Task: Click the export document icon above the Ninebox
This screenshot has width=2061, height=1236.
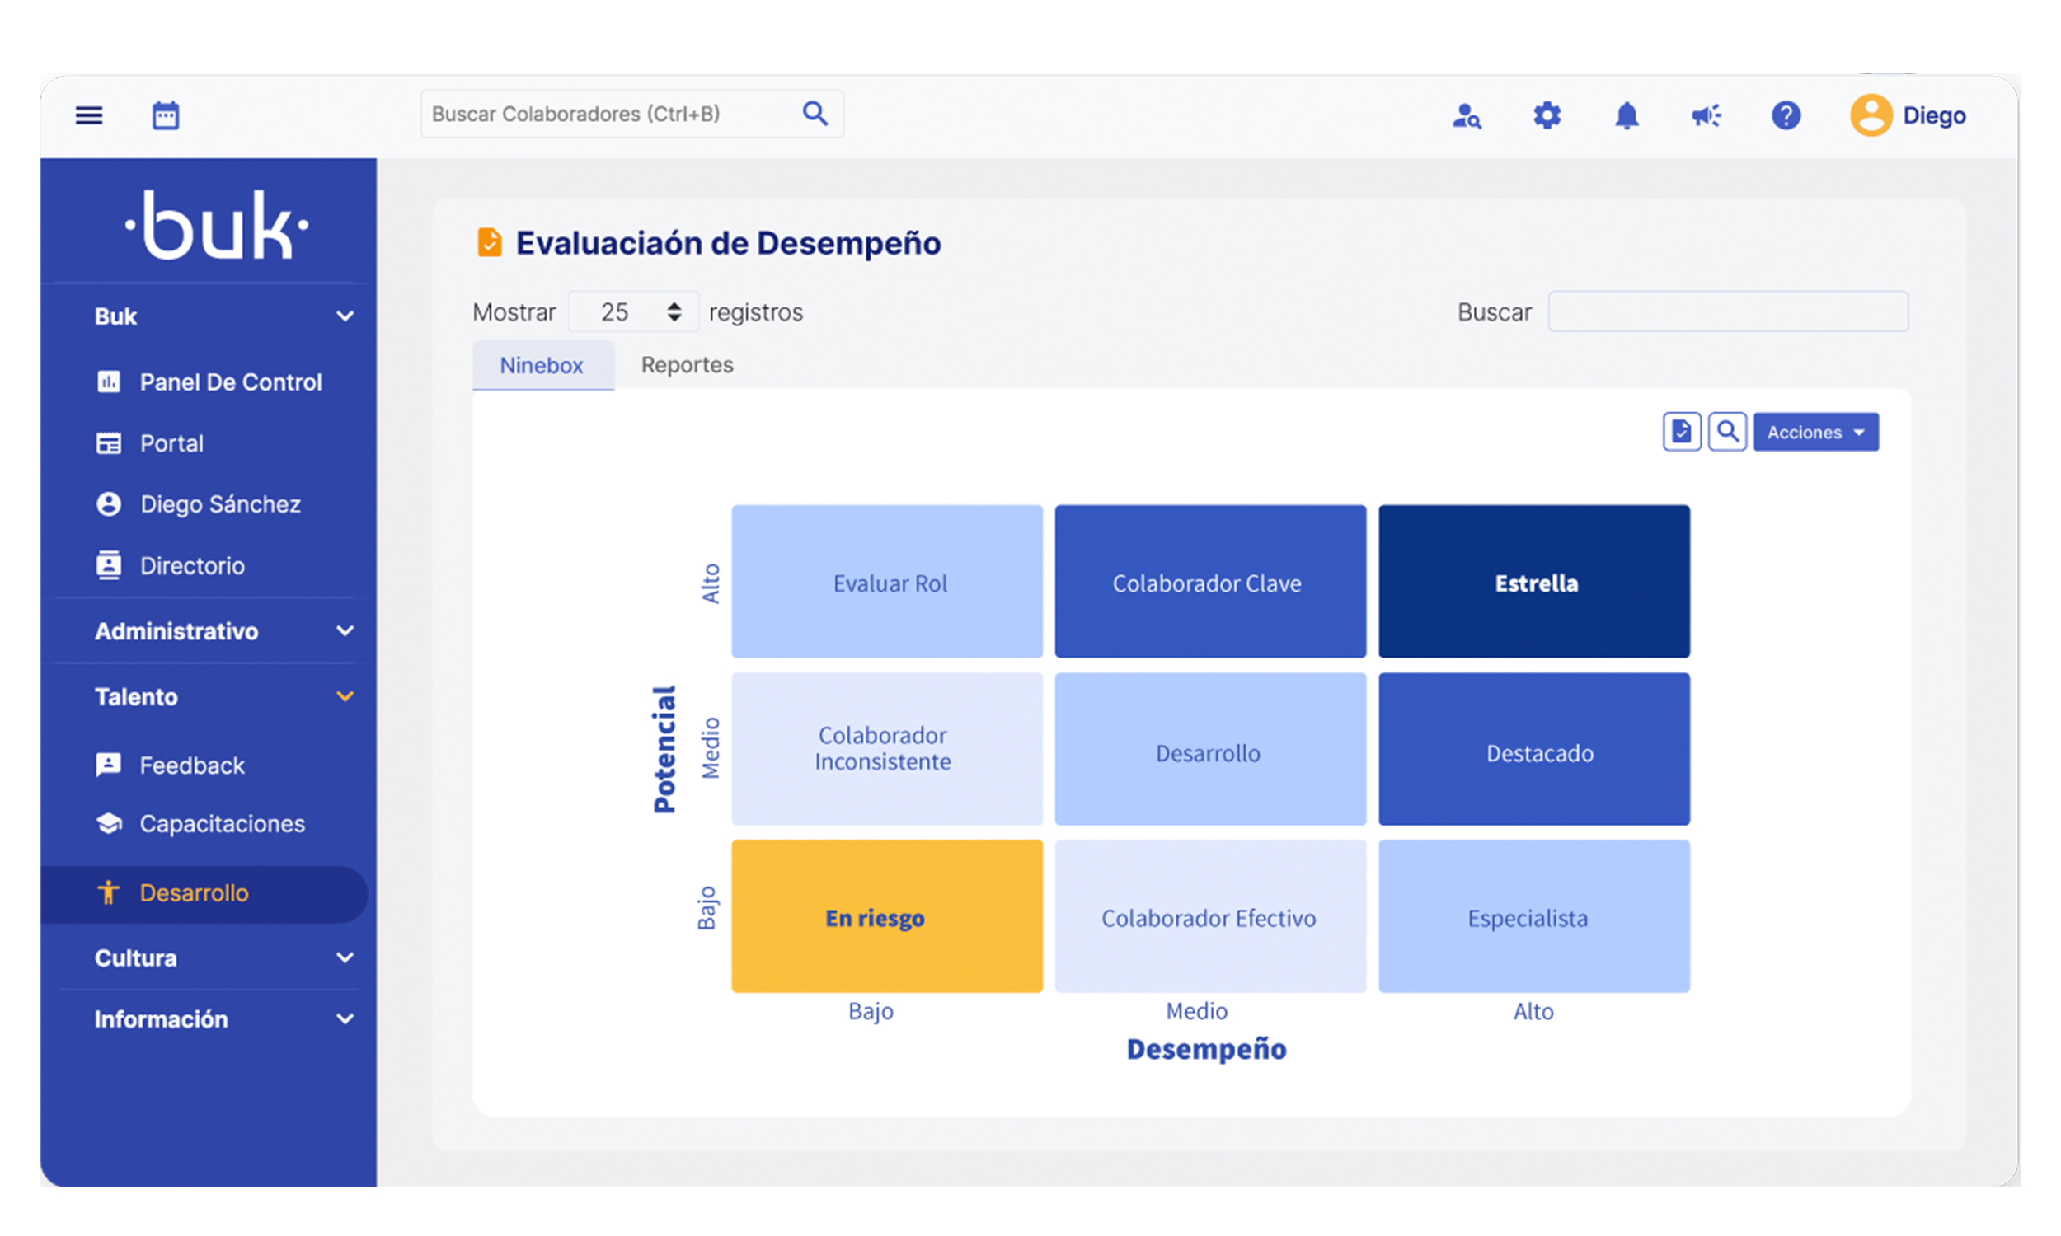Action: tap(1682, 432)
